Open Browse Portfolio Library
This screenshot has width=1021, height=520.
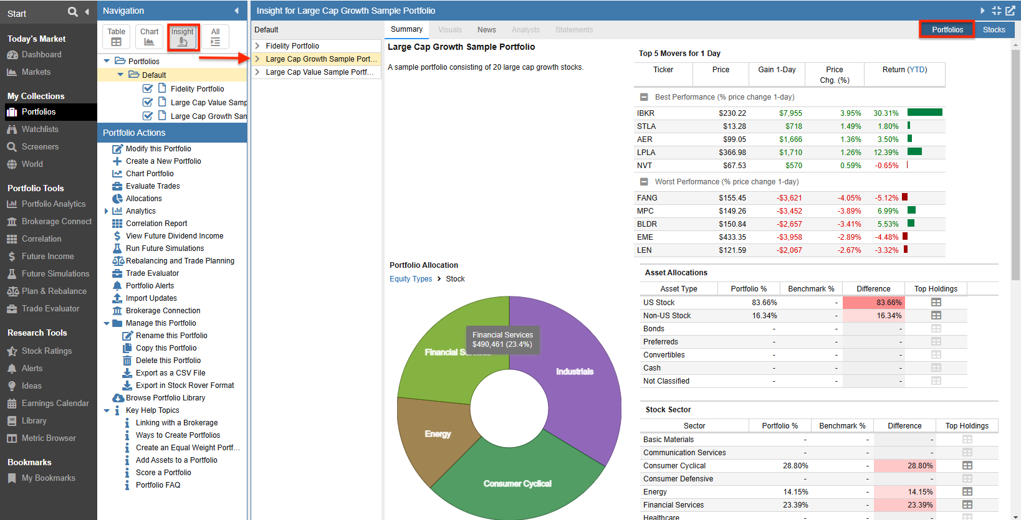[165, 398]
